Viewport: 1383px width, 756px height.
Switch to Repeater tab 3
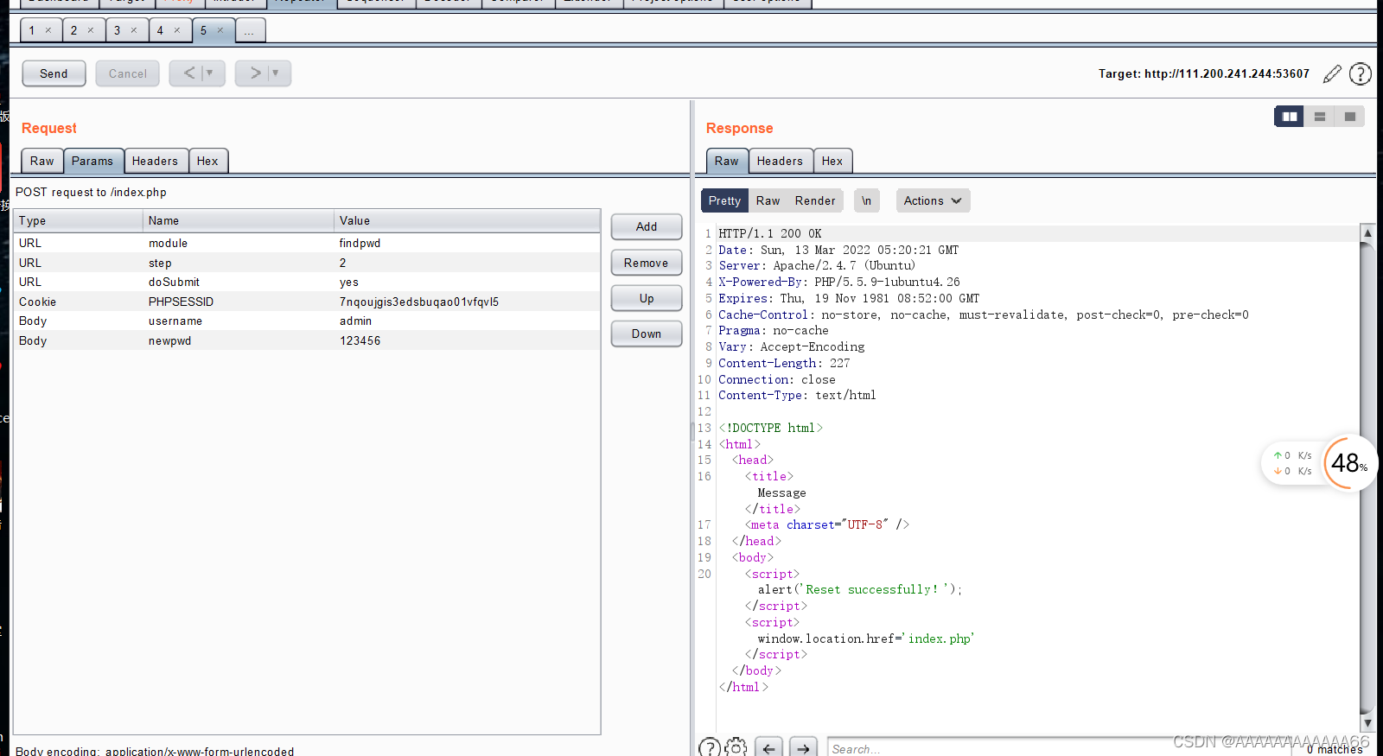pos(118,30)
